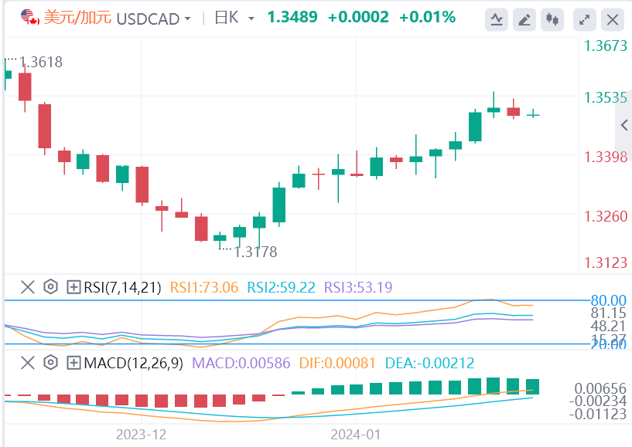
Task: Click the 1.3618 high price label
Action: click(41, 62)
